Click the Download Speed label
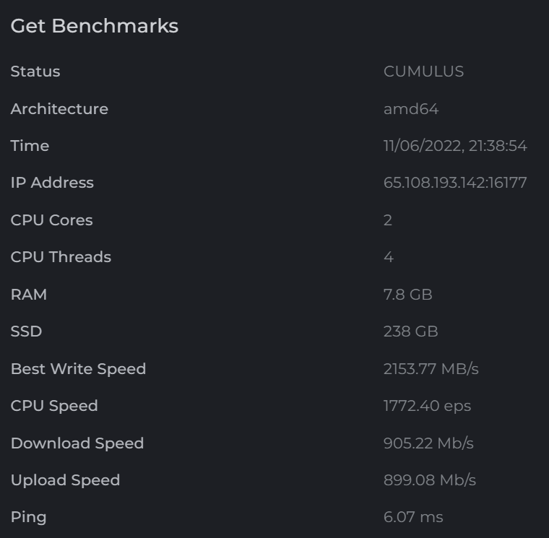 [77, 443]
